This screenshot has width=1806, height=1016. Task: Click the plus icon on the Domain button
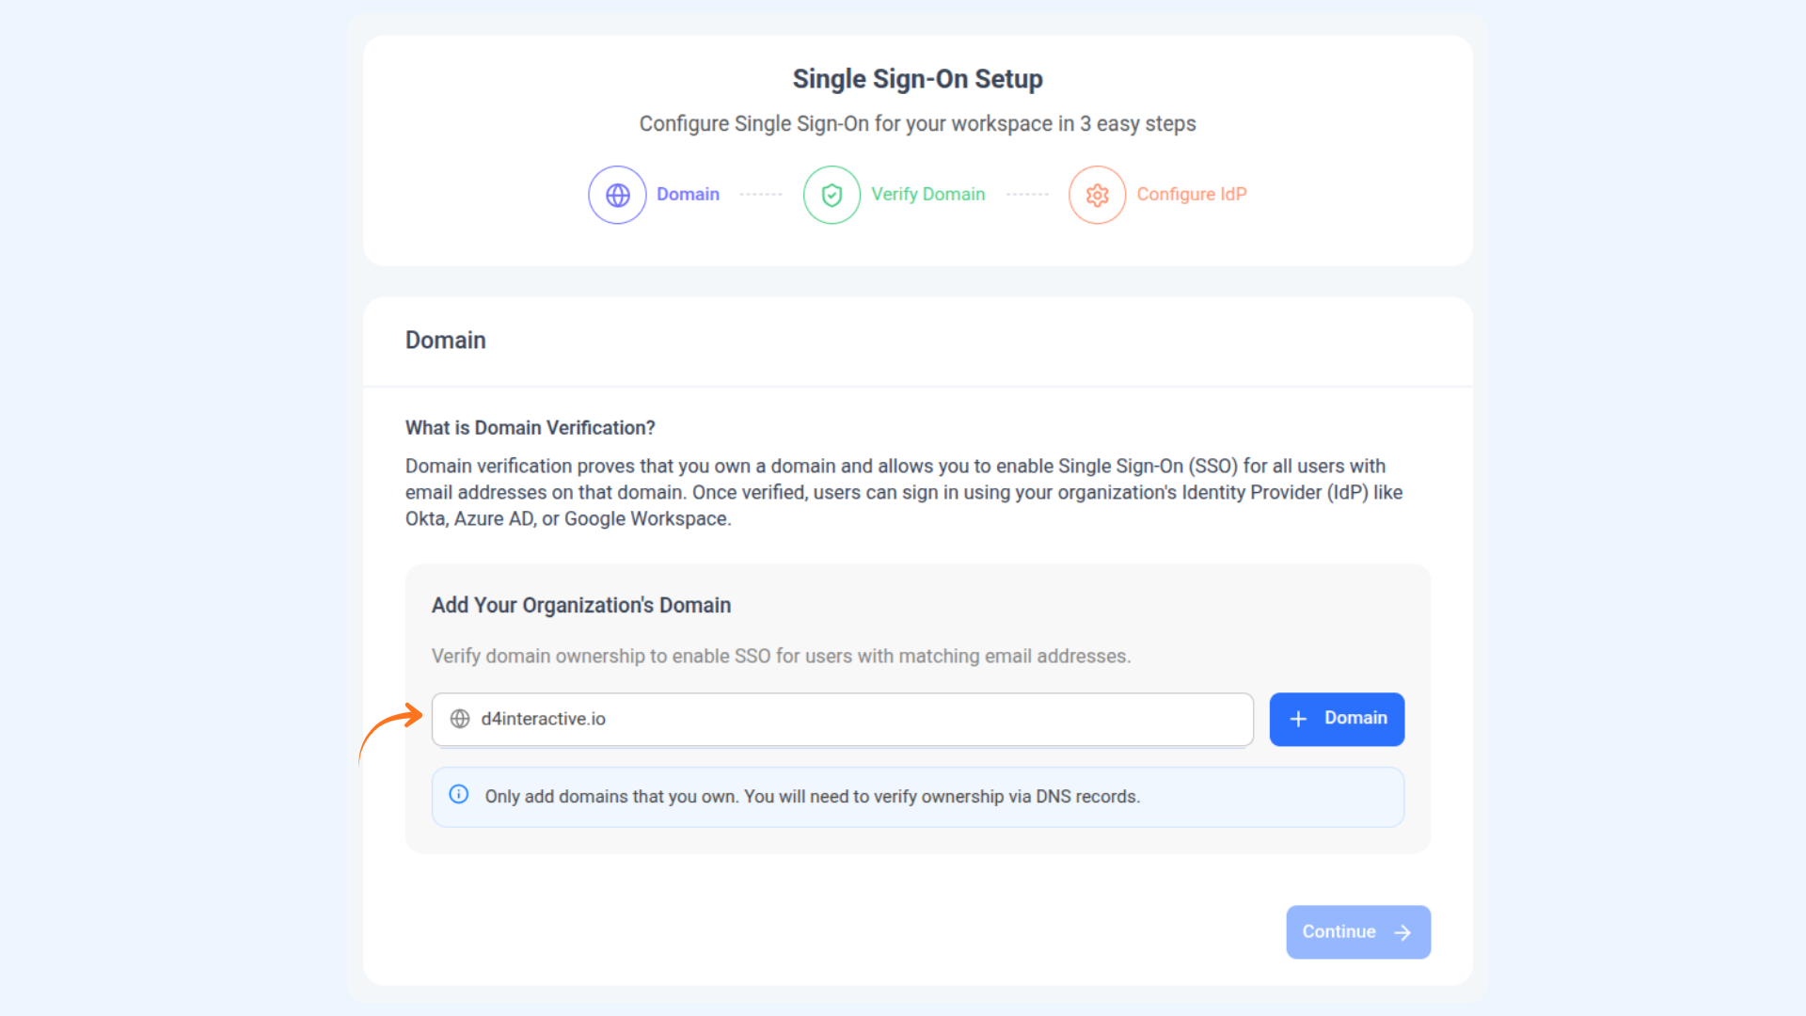click(1298, 719)
